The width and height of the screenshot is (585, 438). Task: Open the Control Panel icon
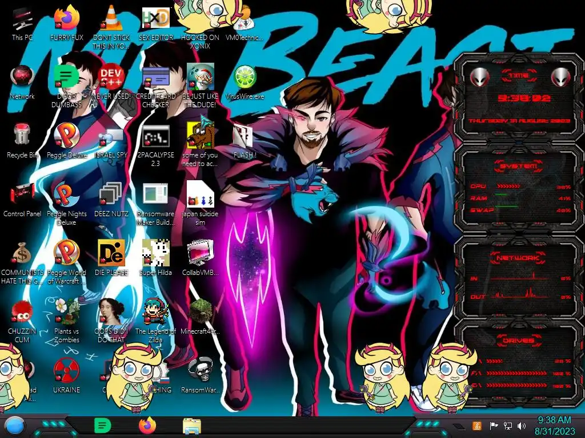tap(22, 200)
